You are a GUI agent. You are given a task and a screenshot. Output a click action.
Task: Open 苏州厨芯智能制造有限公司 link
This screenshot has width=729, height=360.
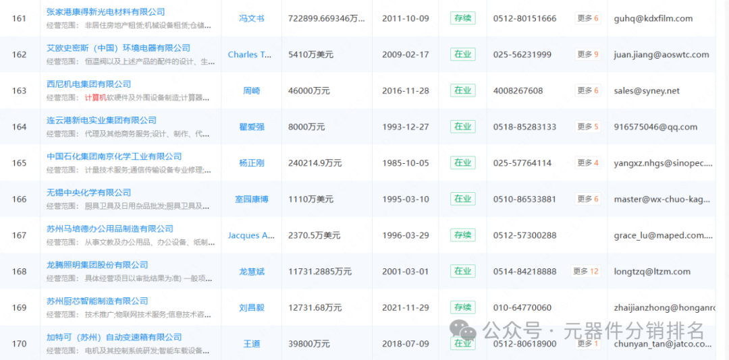click(x=97, y=301)
